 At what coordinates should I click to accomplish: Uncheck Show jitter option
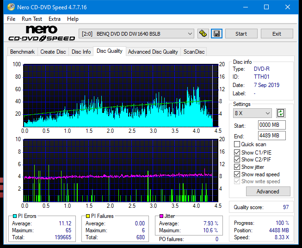pos(237,167)
